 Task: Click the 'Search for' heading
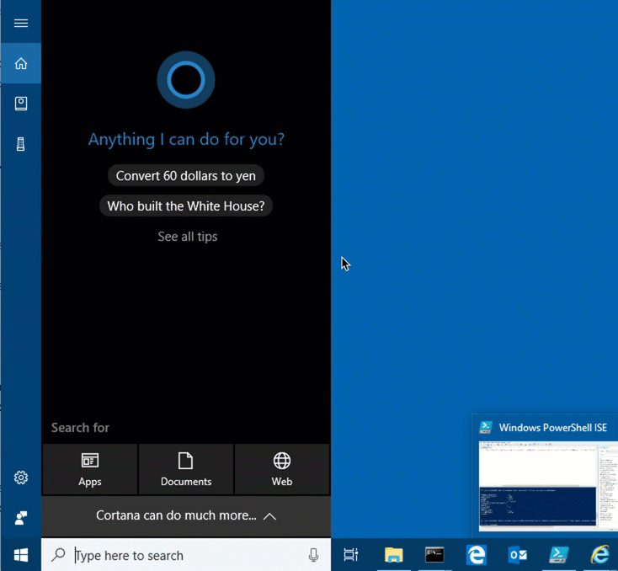(80, 428)
